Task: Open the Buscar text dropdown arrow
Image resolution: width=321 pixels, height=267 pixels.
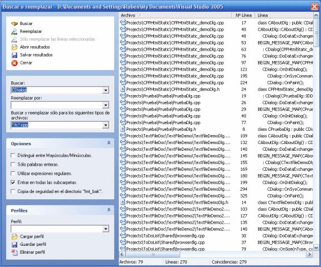Action: tap(106, 90)
